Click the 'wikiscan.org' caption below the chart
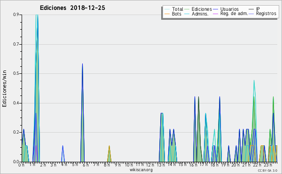This screenshot has width=282, height=174. point(141,170)
